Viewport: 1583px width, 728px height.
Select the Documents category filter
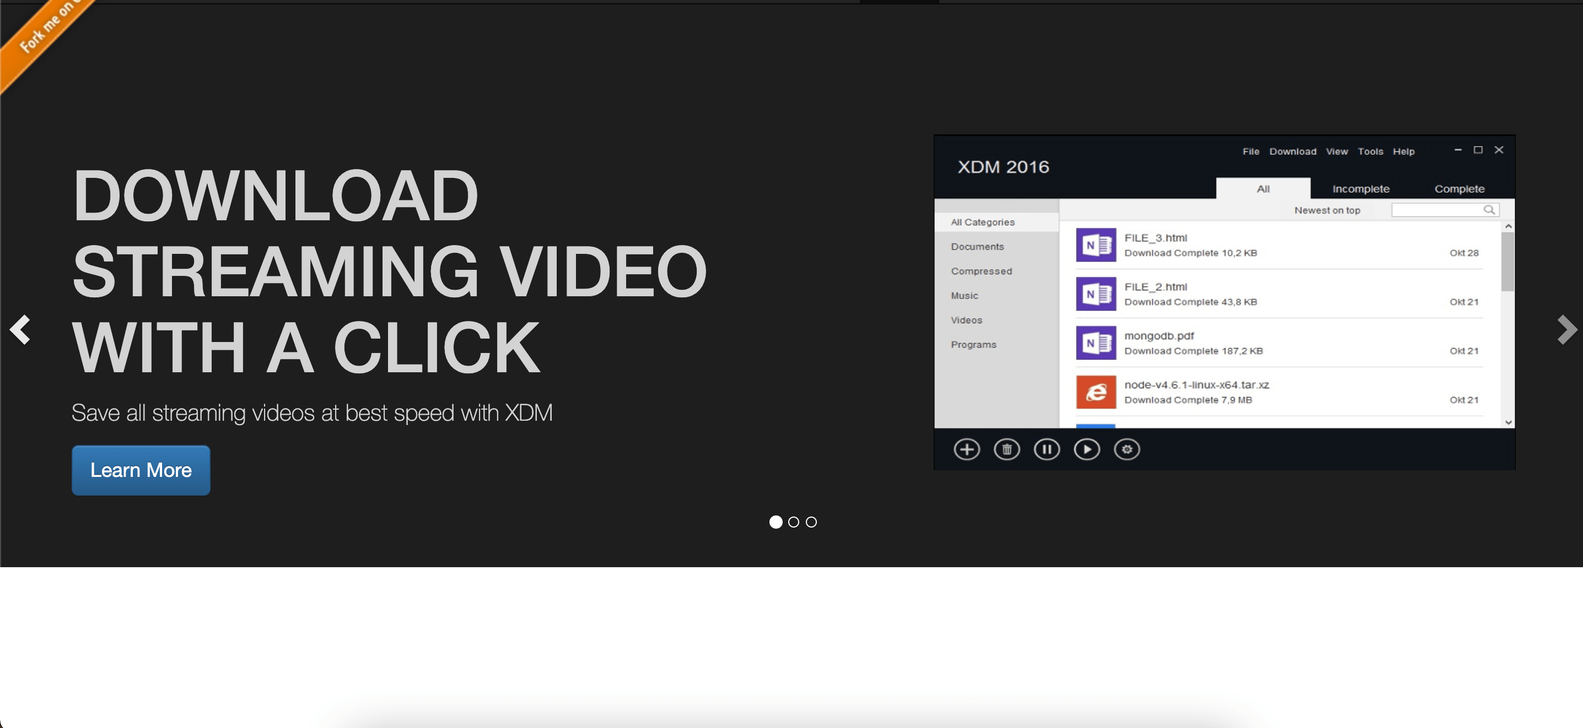pos(977,246)
